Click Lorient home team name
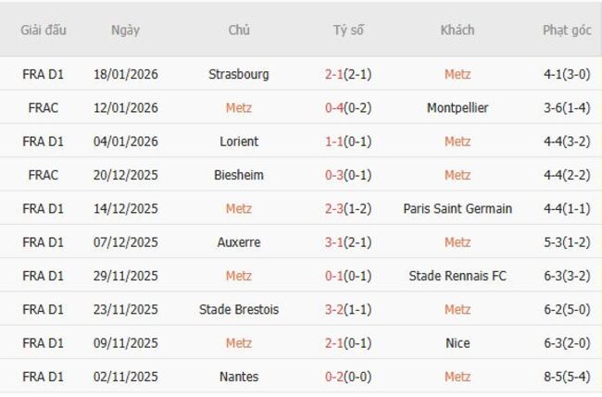Image resolution: width=602 pixels, height=397 pixels. pos(239,142)
